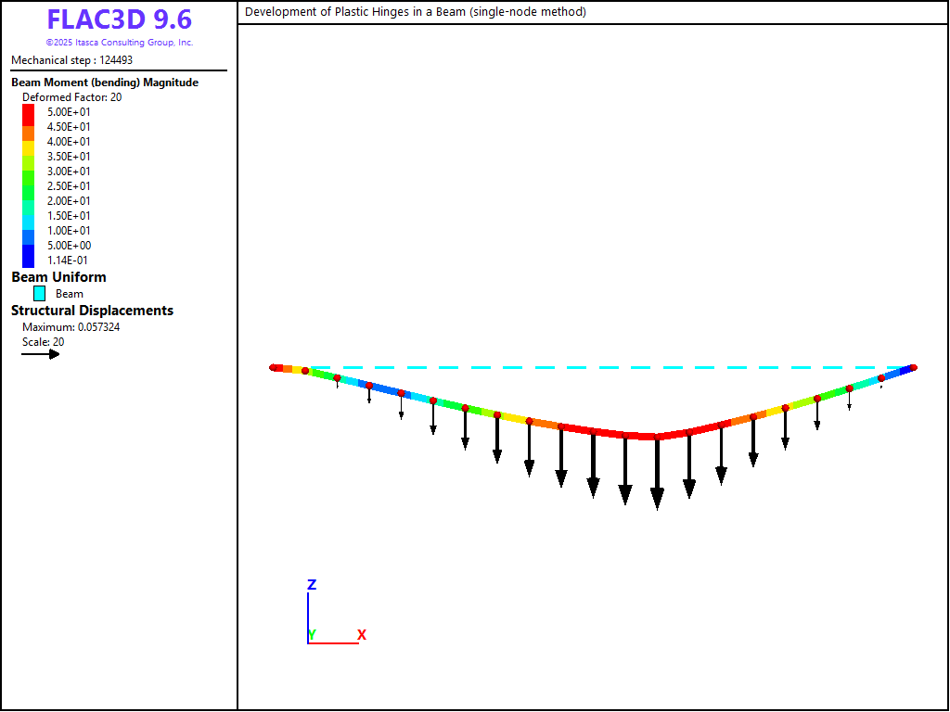Click the displacement scale arrow in legend
The image size is (950, 712).
point(41,354)
